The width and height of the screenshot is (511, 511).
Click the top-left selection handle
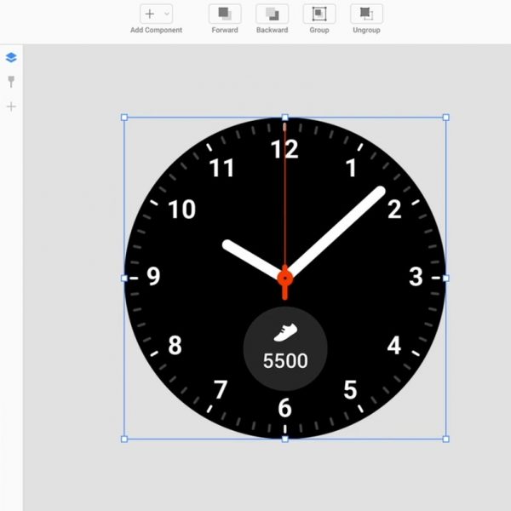coord(124,118)
